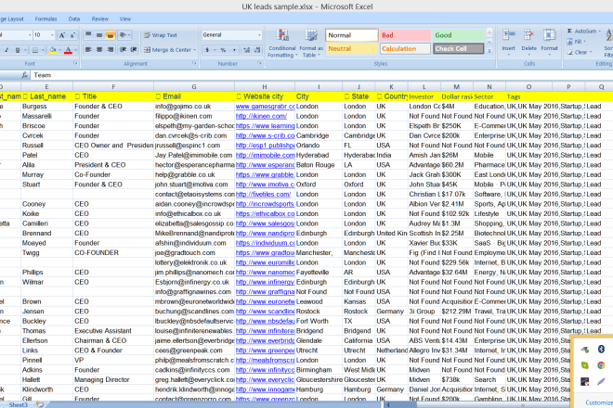Apply the Good cell style

[458, 35]
